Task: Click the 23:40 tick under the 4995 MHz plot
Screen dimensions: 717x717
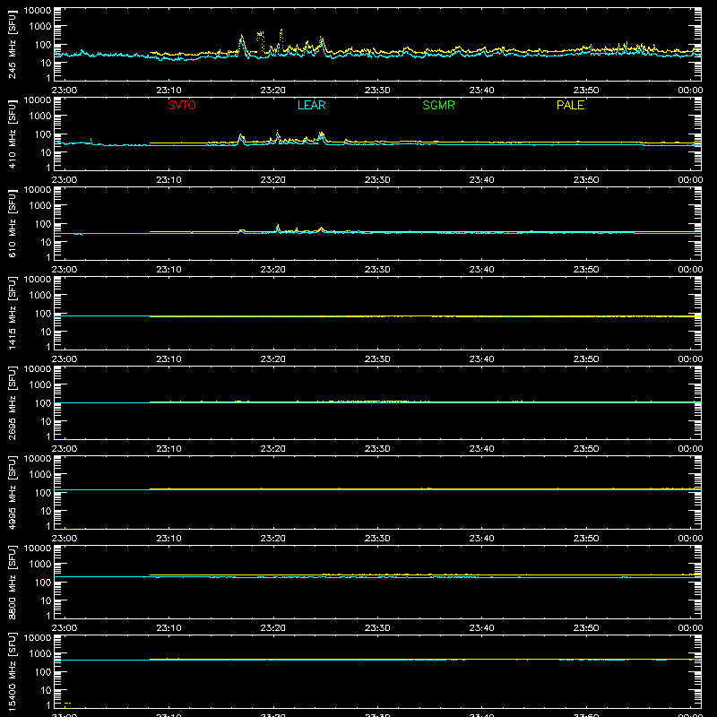Action: [481, 539]
